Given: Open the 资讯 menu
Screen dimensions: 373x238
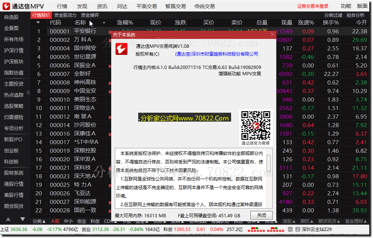Looking at the screenshot, I should [x=102, y=6].
